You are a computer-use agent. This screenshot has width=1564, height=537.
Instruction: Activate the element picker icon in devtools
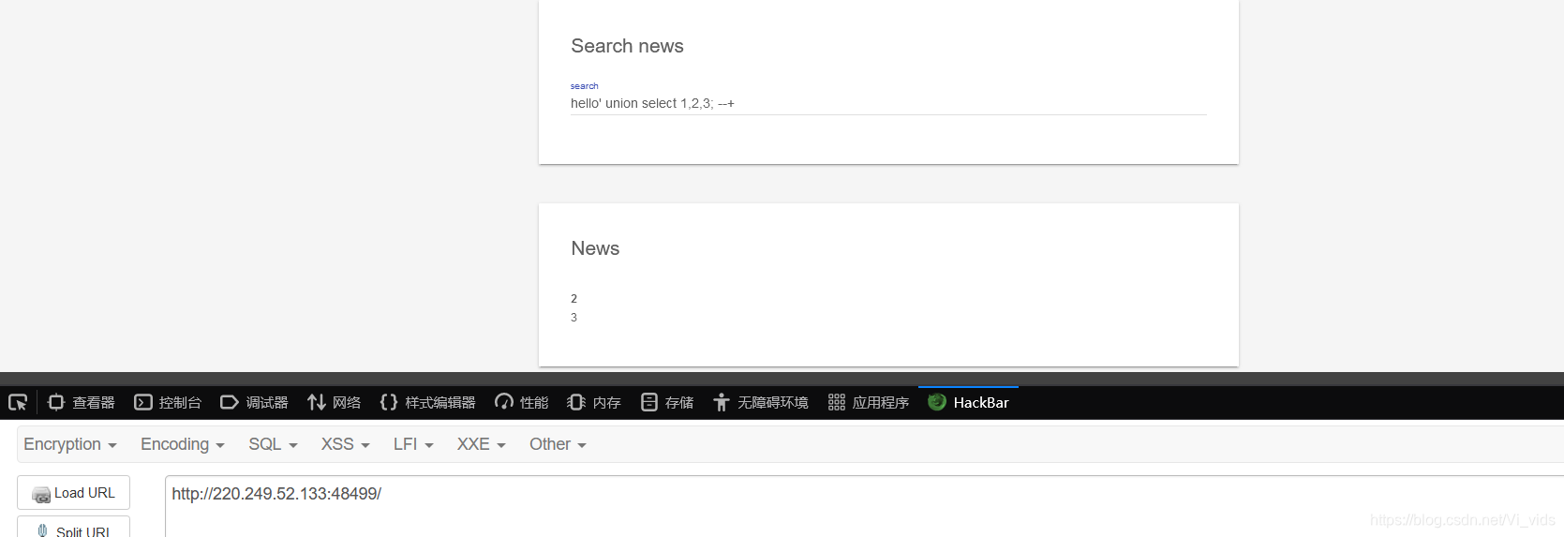(x=18, y=403)
